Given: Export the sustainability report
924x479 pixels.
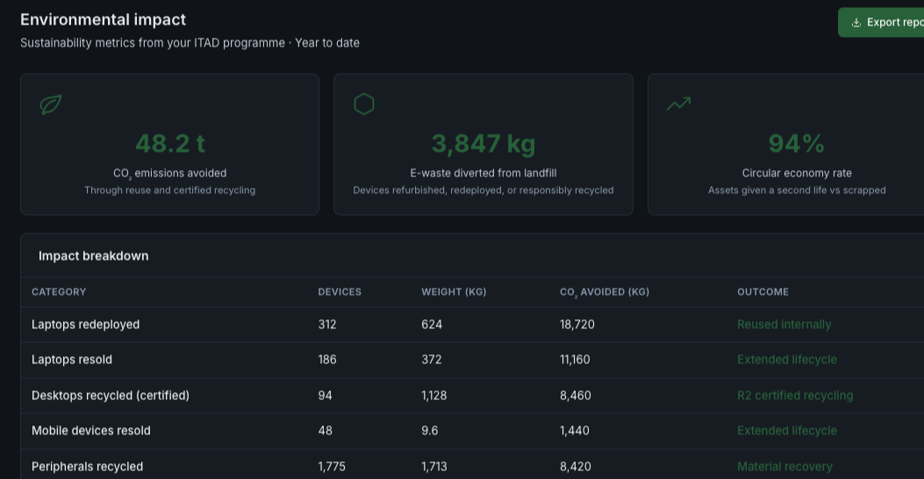Looking at the screenshot, I should 882,23.
